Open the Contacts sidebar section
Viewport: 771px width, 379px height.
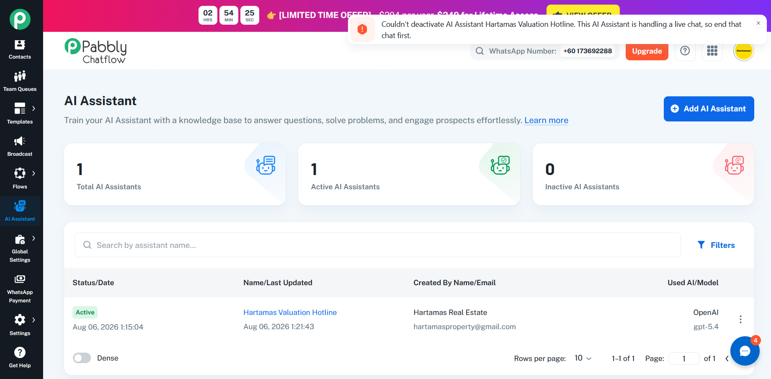20,49
